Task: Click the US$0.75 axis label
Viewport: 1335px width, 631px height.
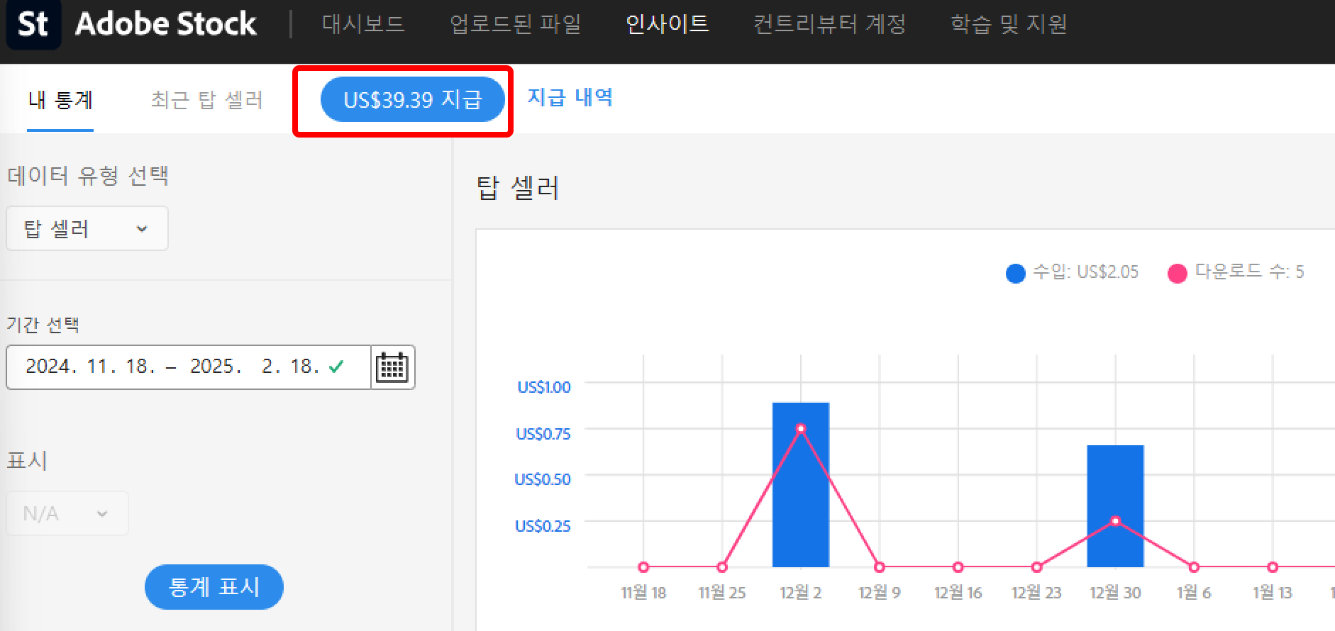Action: [543, 434]
